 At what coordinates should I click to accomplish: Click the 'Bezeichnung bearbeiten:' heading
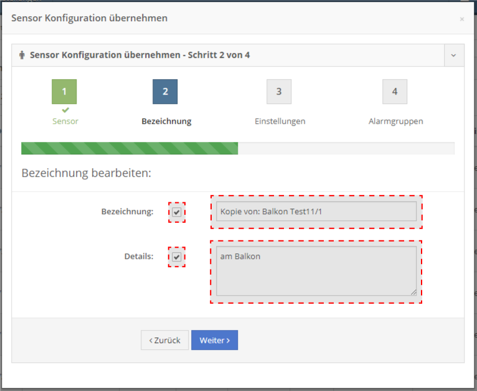point(87,173)
